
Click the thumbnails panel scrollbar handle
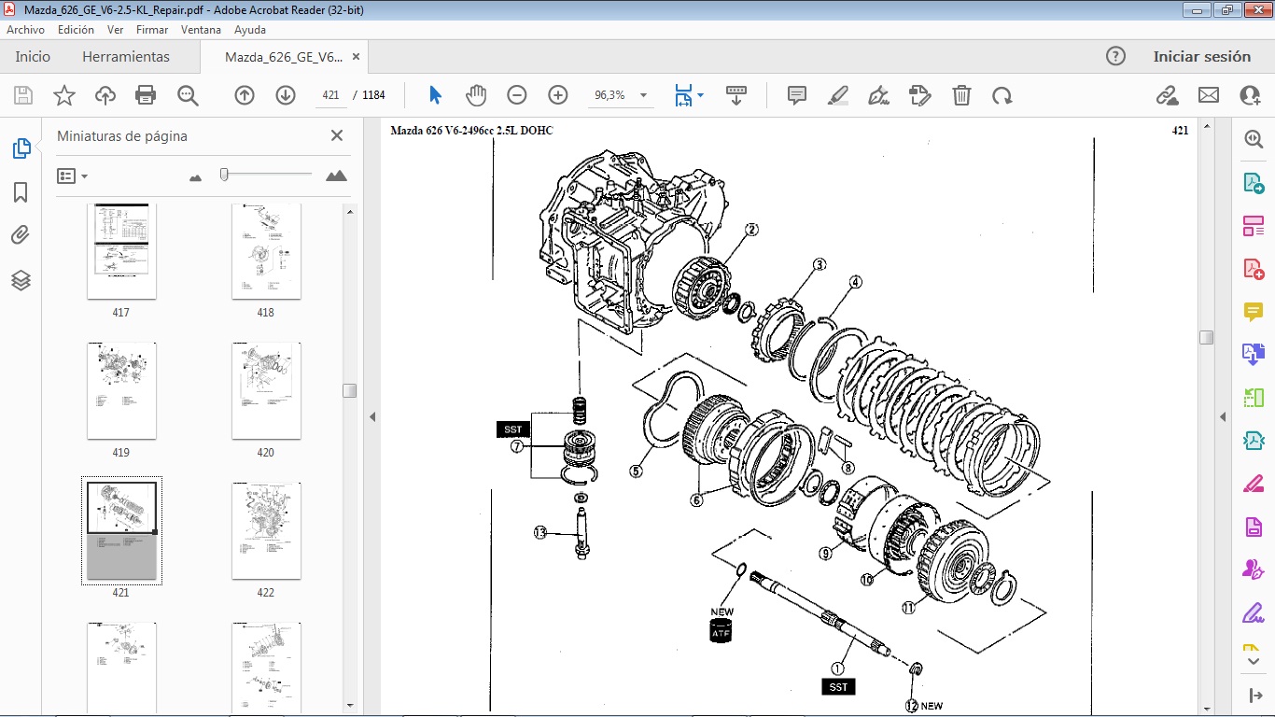point(350,390)
